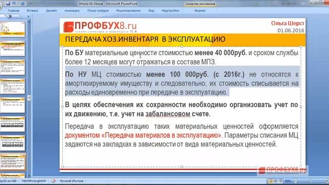329x185 pixels.
Task: Select the second slide thumbnail
Action: (12, 48)
